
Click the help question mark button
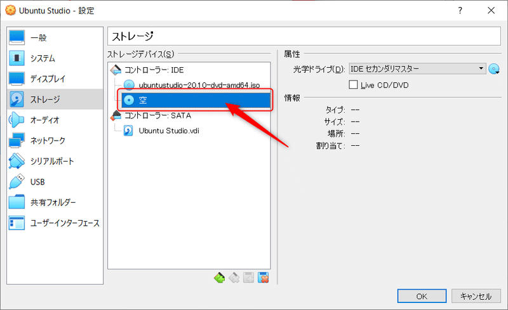pos(460,11)
